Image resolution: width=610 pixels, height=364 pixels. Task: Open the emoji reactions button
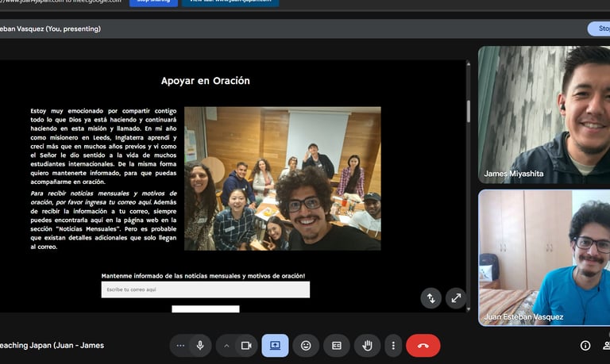pos(306,345)
